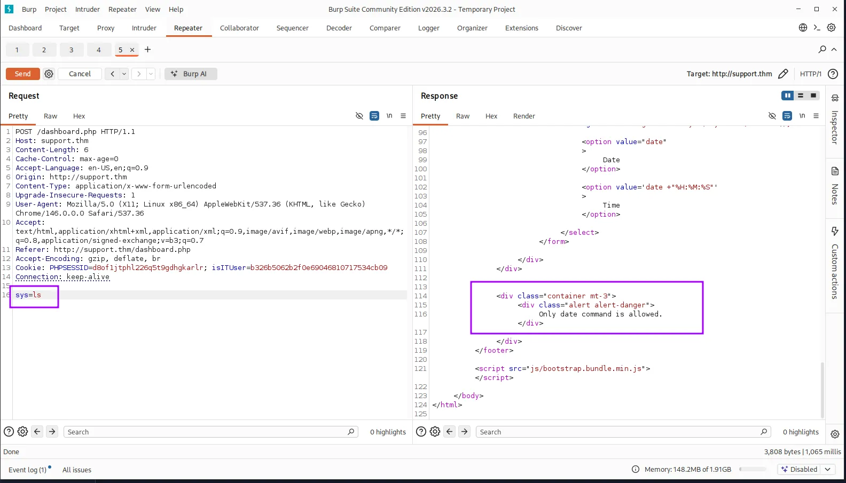This screenshot has height=483, width=846.
Task: Open the Inspector side panel
Action: pyautogui.click(x=835, y=120)
